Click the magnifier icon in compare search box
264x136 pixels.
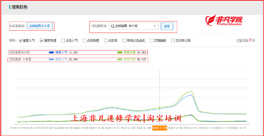click(113, 26)
